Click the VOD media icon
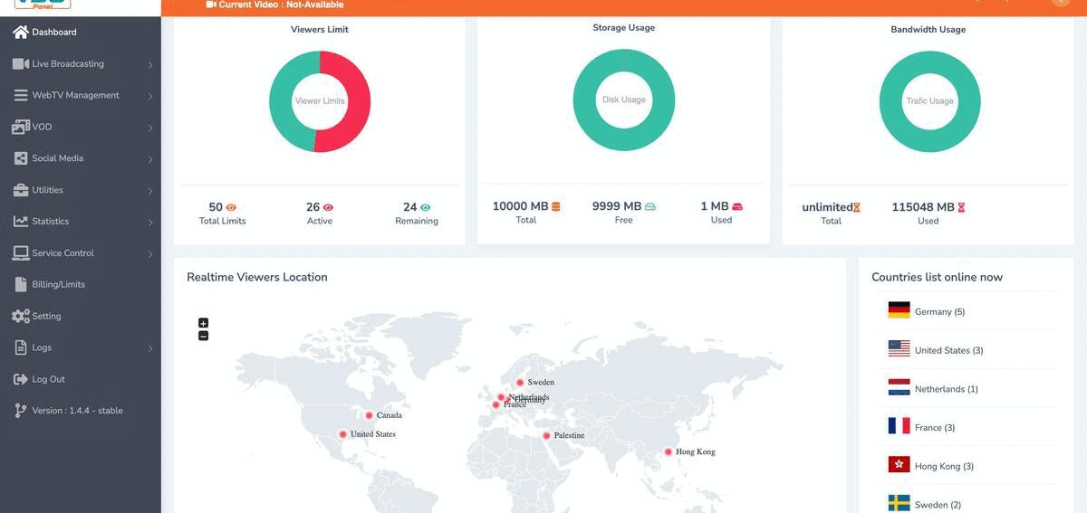This screenshot has width=1087, height=513. [x=20, y=127]
